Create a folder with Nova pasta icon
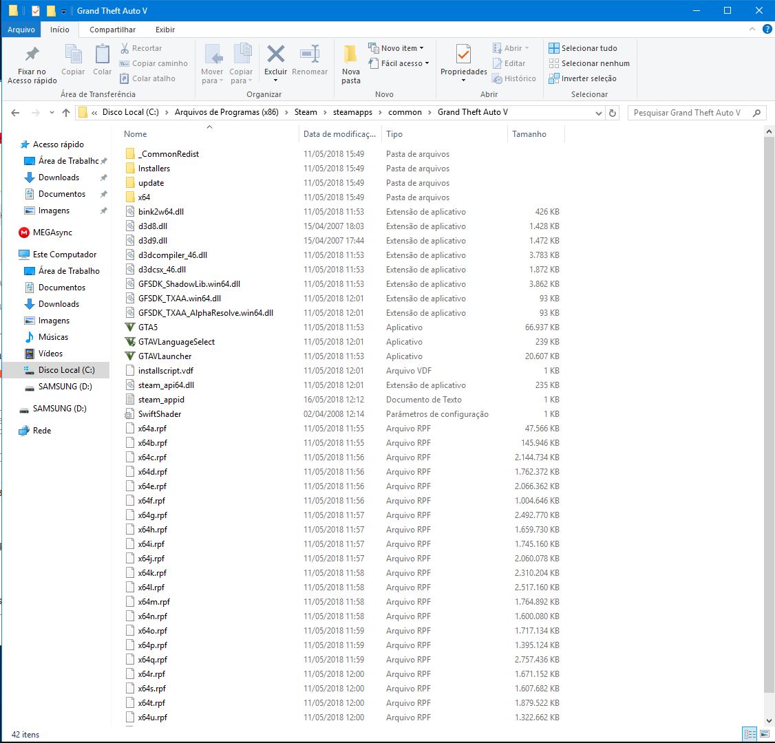The width and height of the screenshot is (775, 743). pyautogui.click(x=351, y=54)
